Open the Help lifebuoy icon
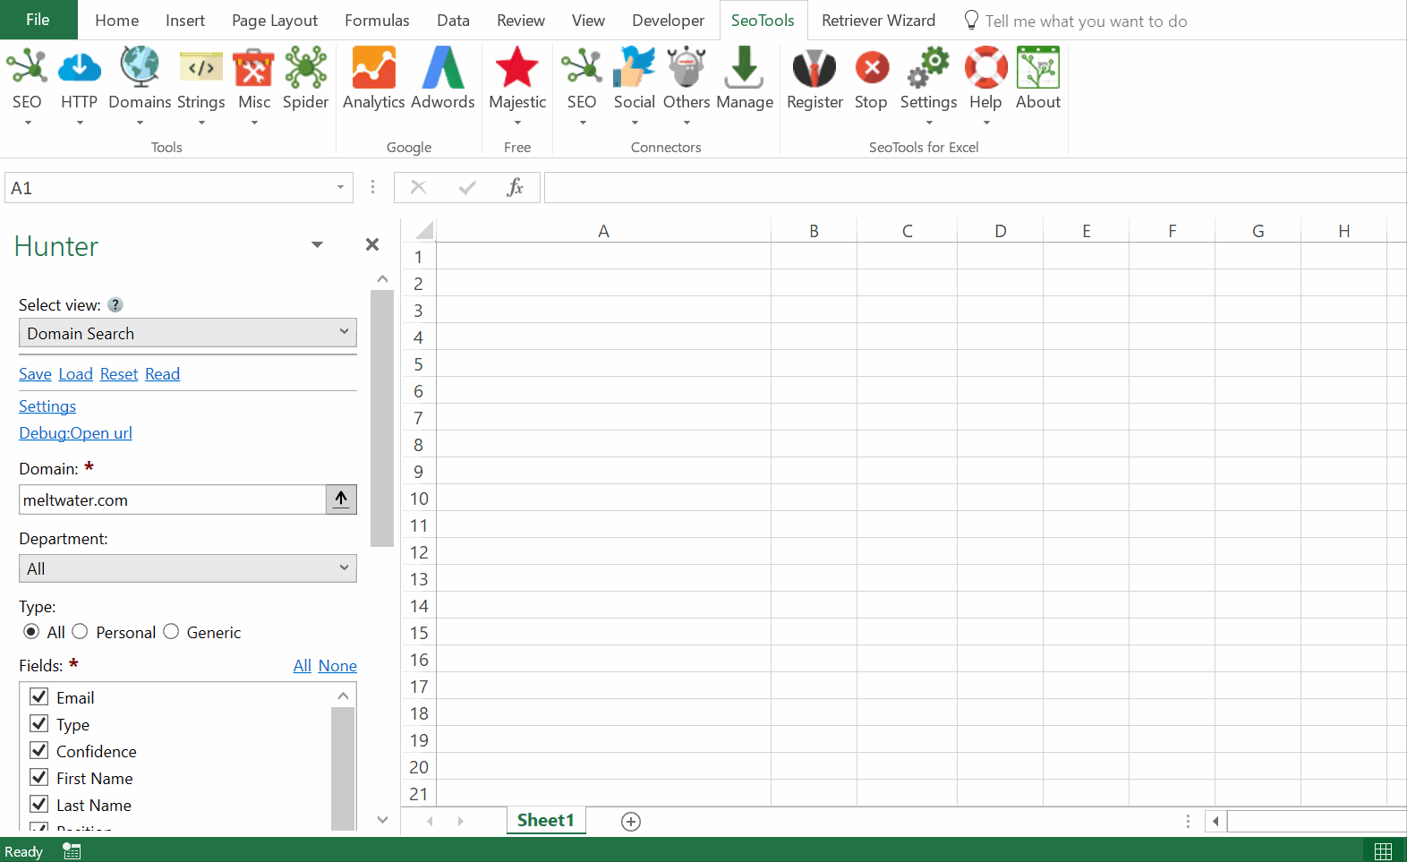This screenshot has height=862, width=1407. click(985, 68)
